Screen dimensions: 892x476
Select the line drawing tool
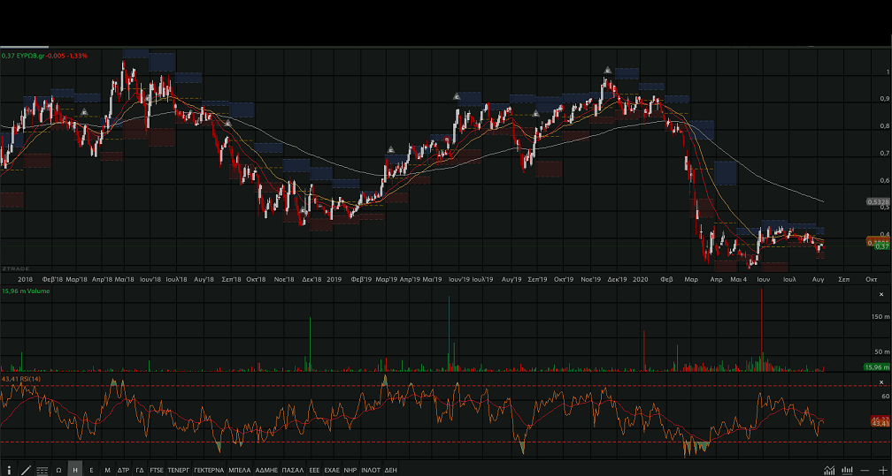click(26, 470)
